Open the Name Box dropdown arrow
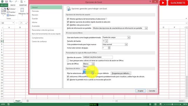 coord(13,23)
